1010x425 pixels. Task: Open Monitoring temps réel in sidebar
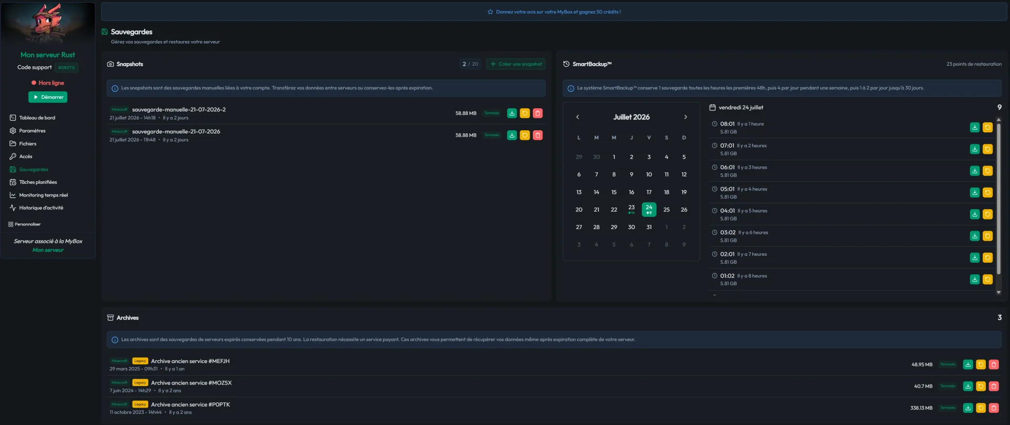(x=48, y=195)
